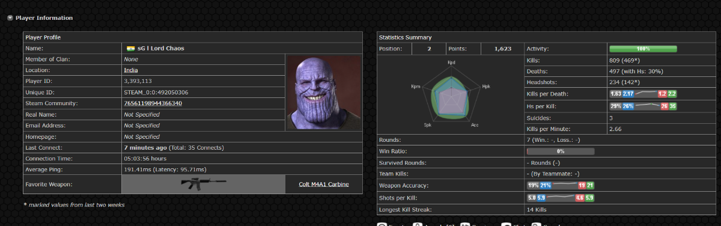The image size is (721, 226).
Task: Click the Hs per Kill trend sparkline
Action: pyautogui.click(x=646, y=106)
